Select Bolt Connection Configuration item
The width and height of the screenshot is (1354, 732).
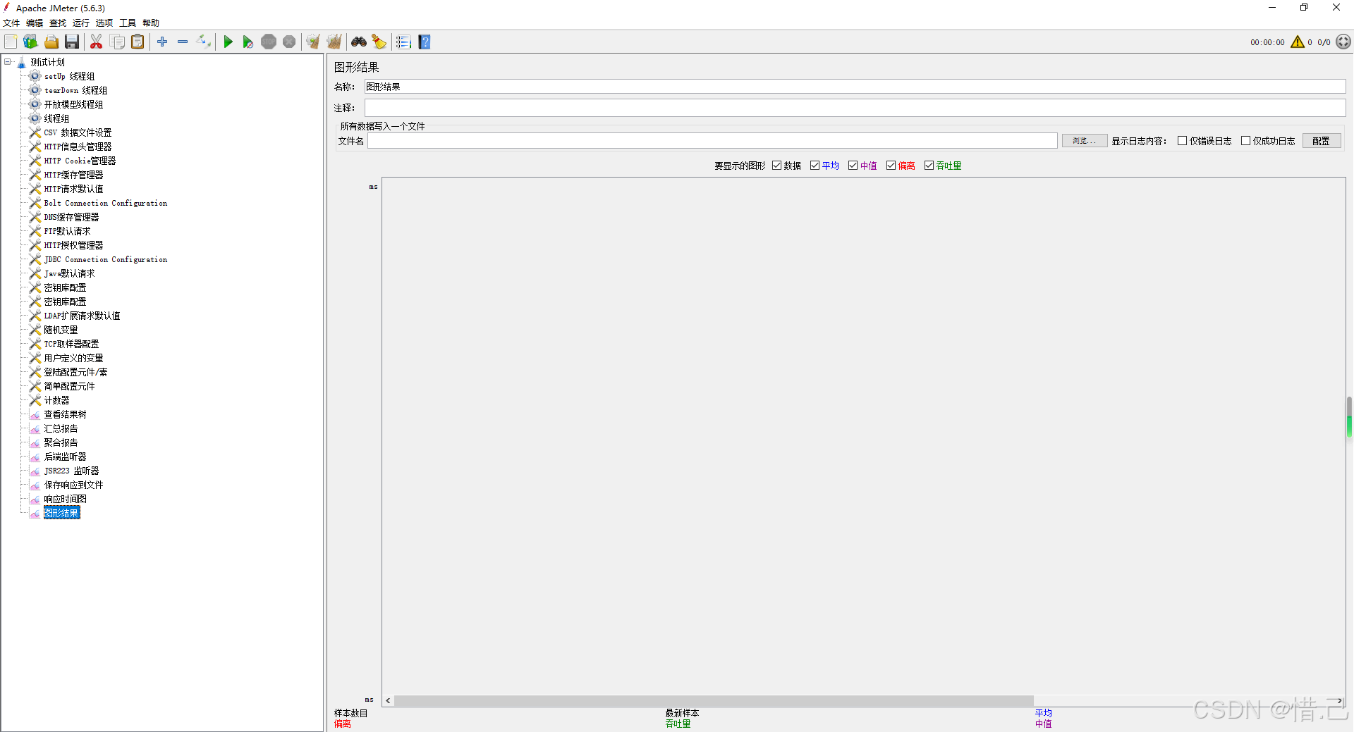(106, 203)
